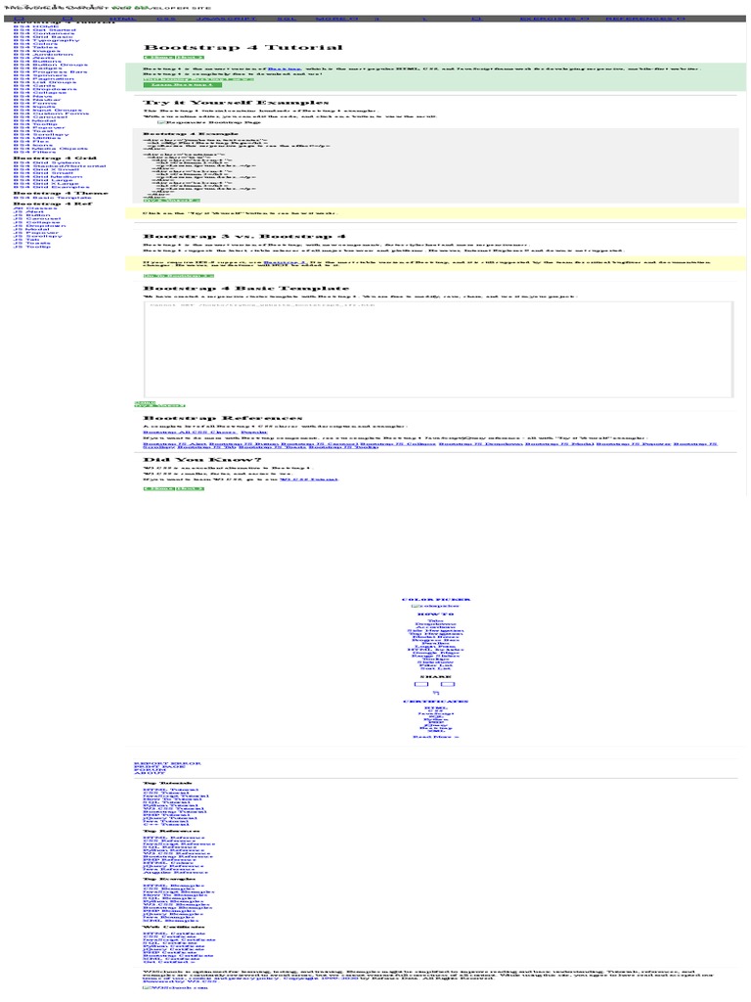This screenshot has height=1002, width=751.
Task: Click the second icon in the top navigation bar
Action: pyautogui.click(x=67, y=19)
